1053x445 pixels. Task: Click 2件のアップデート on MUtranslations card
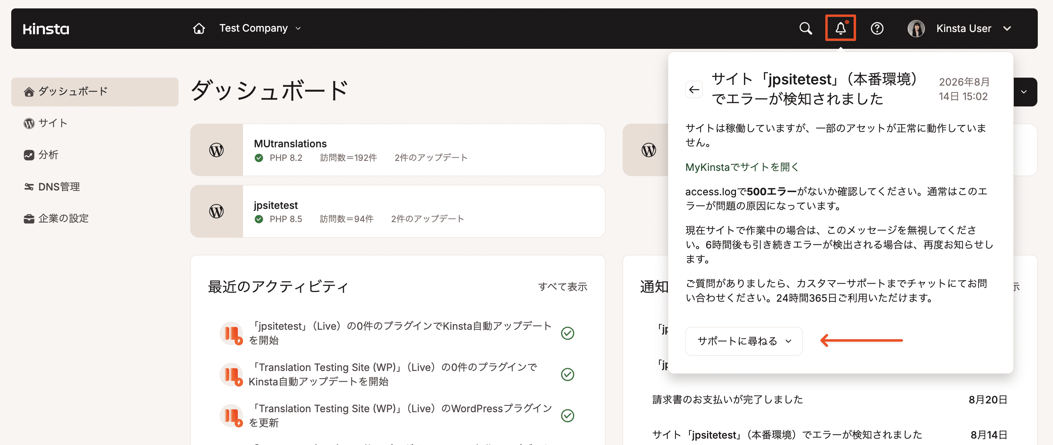(430, 158)
